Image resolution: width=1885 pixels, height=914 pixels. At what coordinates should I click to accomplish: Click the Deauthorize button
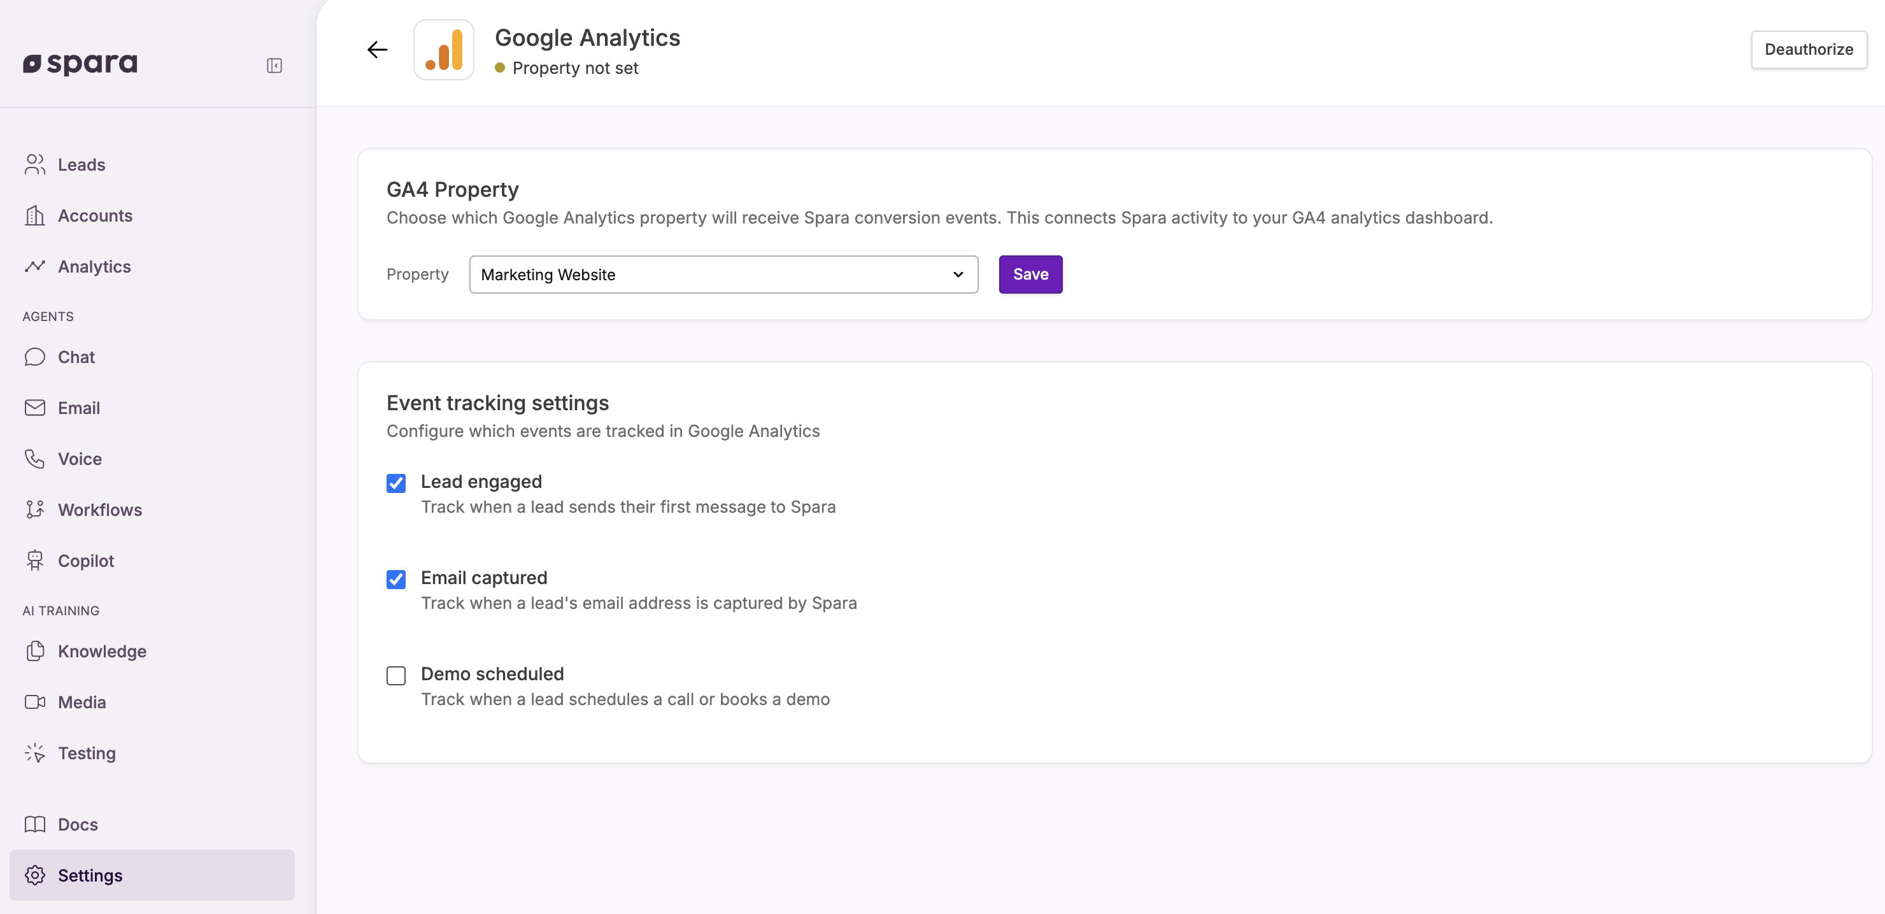tap(1808, 50)
